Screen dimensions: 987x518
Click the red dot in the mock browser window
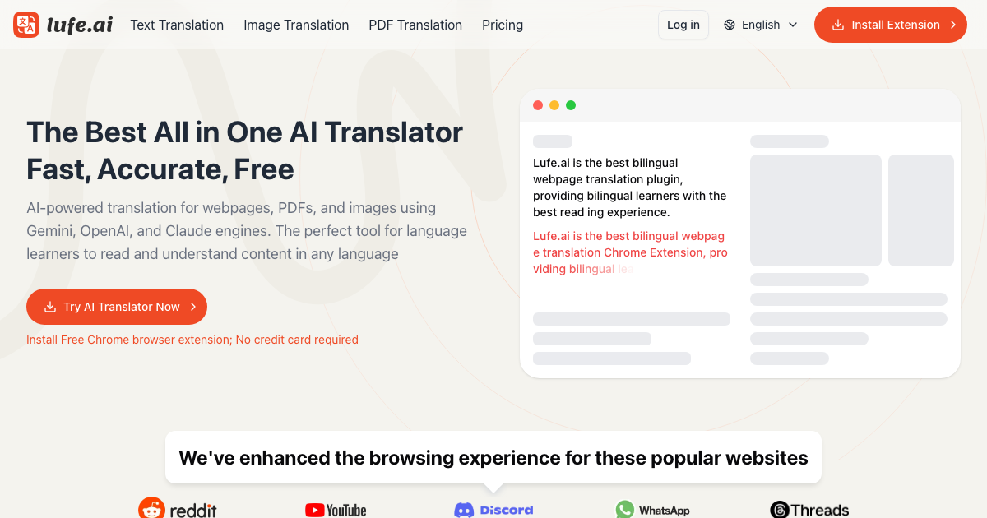pos(538,105)
